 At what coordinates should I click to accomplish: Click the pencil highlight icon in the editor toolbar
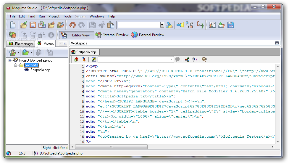(94, 60)
